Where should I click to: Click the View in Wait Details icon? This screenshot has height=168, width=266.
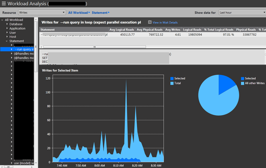point(150,22)
